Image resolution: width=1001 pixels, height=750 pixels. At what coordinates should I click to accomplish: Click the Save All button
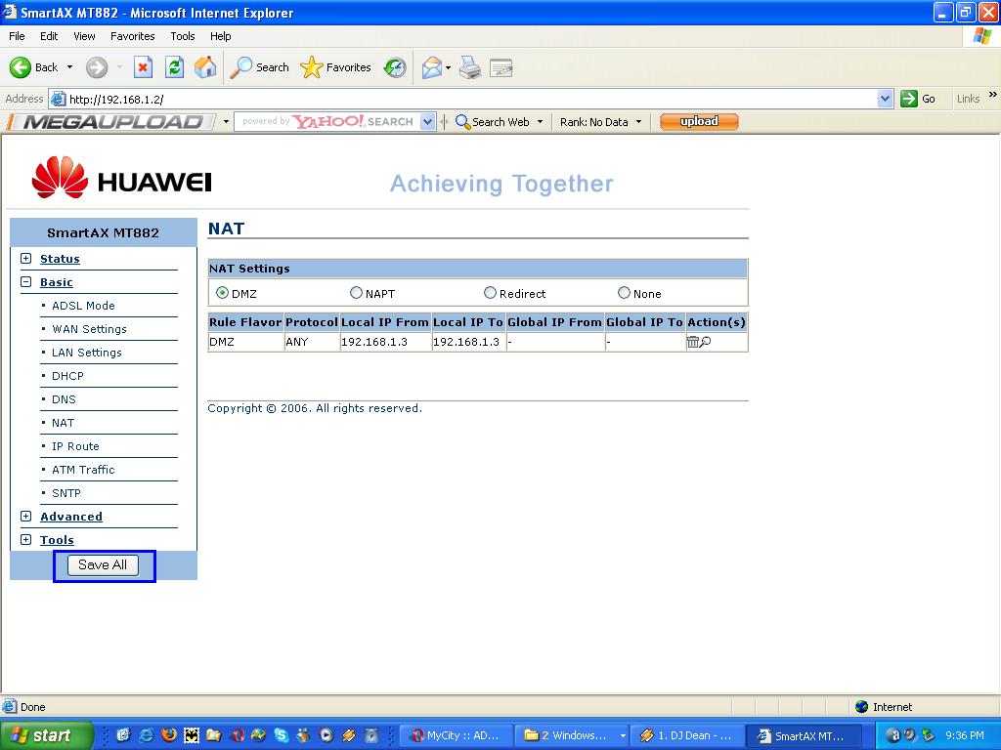pos(103,565)
